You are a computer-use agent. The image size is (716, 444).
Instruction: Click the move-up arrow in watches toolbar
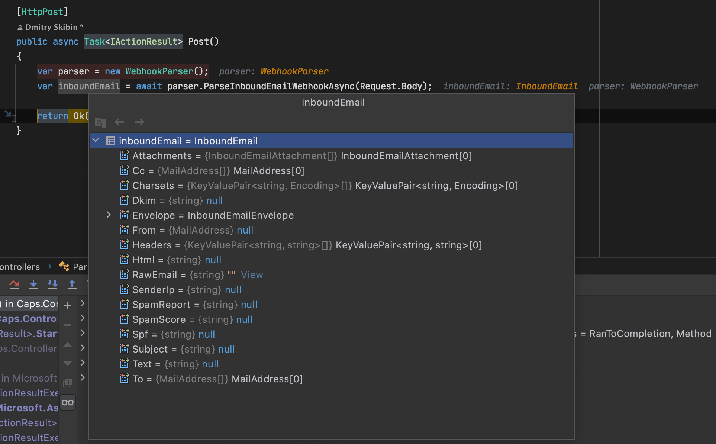[67, 345]
